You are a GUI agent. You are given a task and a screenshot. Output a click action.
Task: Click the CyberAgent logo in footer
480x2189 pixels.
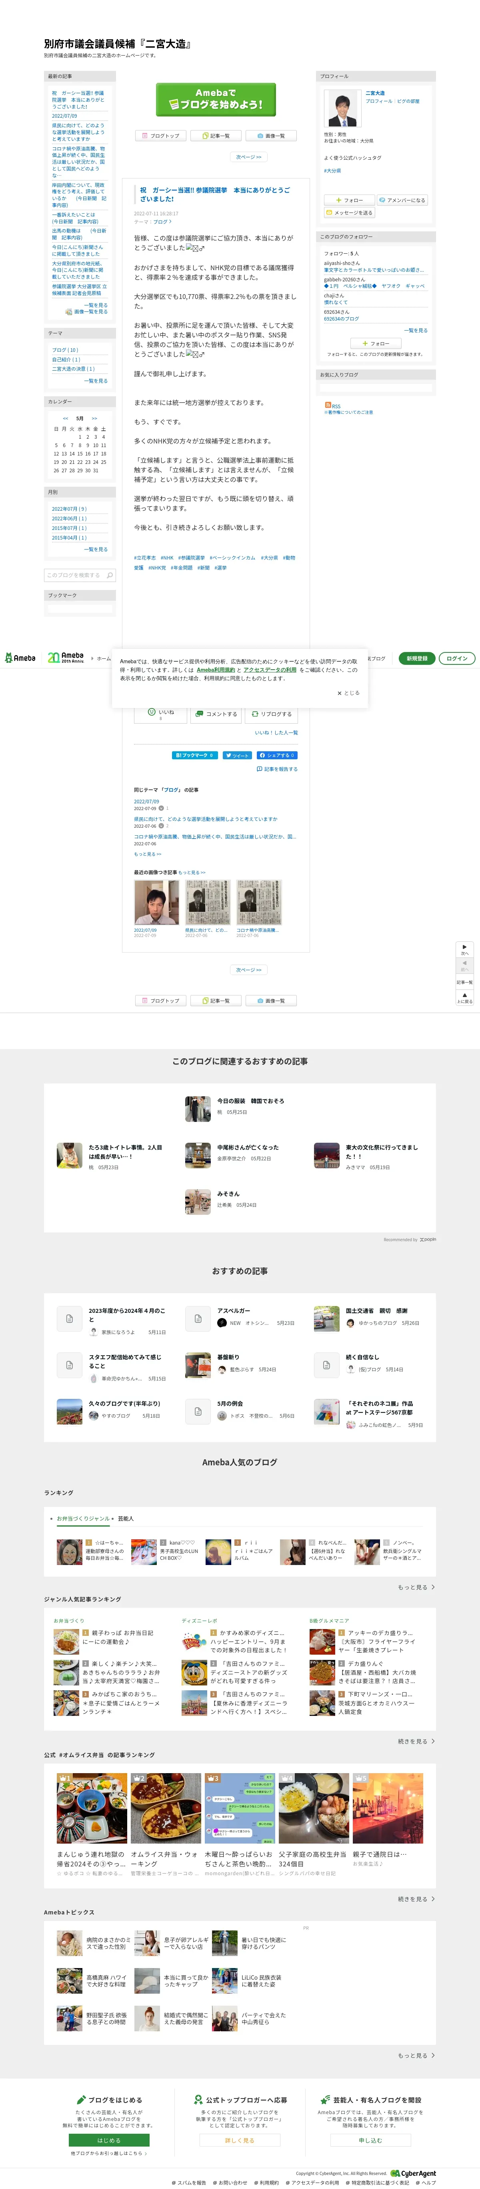click(x=414, y=2174)
